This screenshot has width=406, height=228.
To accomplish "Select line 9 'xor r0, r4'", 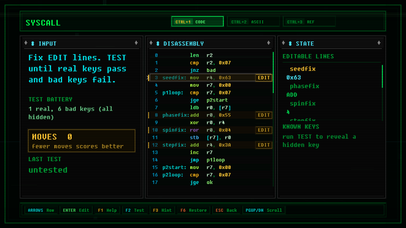I will click(210, 123).
